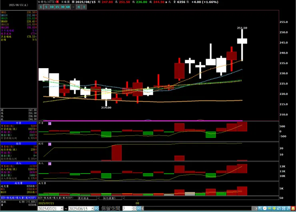The image size is (296, 212).
Task: Click the clock icon in the bottom toolbar
Action: tap(265, 208)
